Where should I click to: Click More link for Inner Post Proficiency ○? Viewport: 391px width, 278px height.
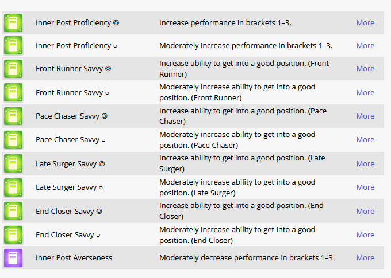[365, 46]
